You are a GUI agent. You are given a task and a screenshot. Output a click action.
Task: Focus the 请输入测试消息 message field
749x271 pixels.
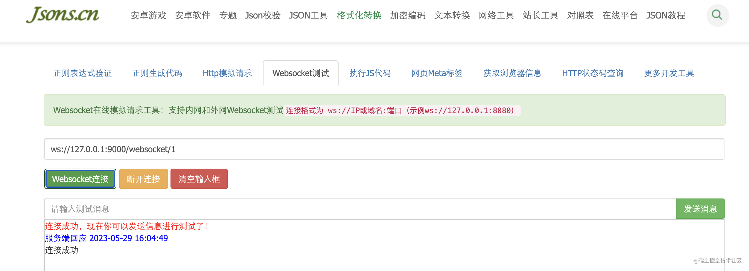[360, 209]
